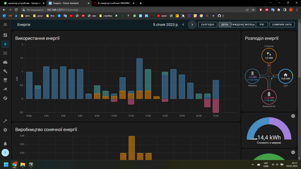Go to previous day with left chevron

click(x=183, y=25)
